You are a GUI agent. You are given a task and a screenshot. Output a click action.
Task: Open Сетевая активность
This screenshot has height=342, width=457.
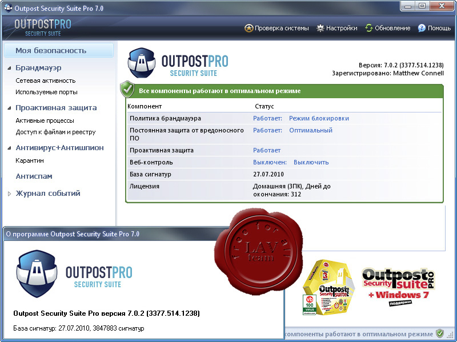click(x=46, y=81)
